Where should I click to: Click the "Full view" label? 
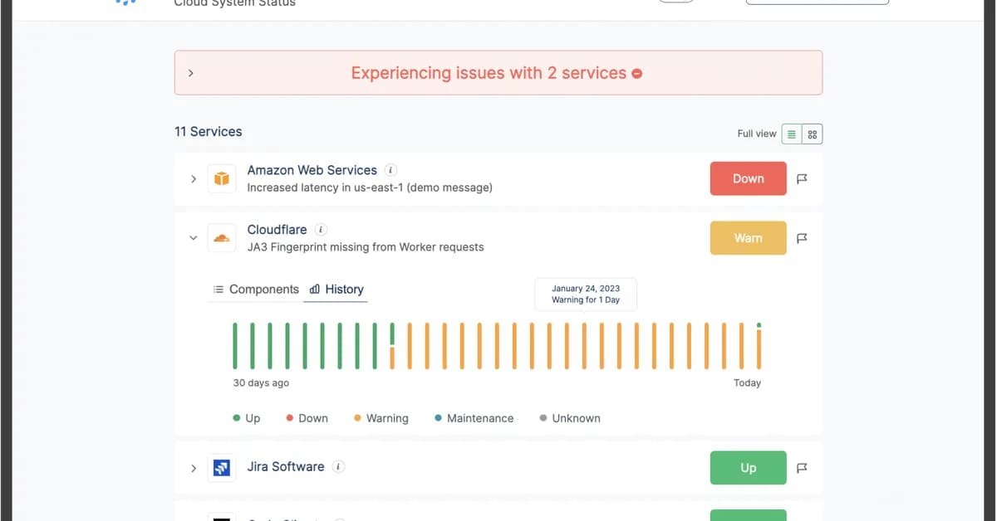coord(757,134)
